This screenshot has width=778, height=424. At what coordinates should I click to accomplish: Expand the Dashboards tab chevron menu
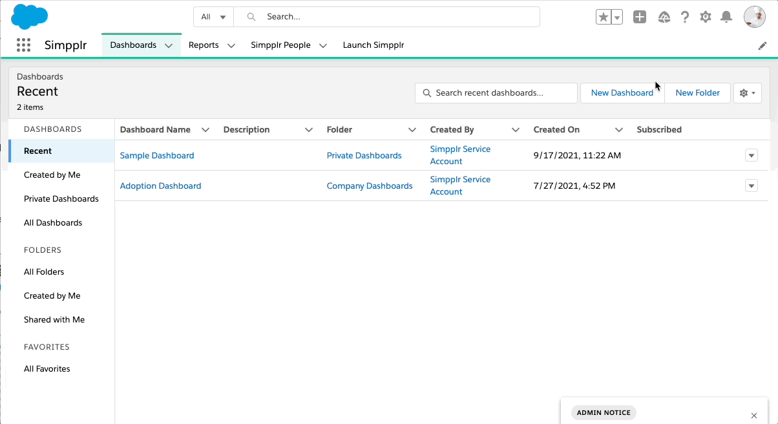[x=169, y=45]
